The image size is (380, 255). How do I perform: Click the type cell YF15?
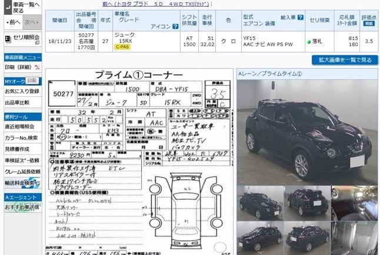pyautogui.click(x=249, y=38)
